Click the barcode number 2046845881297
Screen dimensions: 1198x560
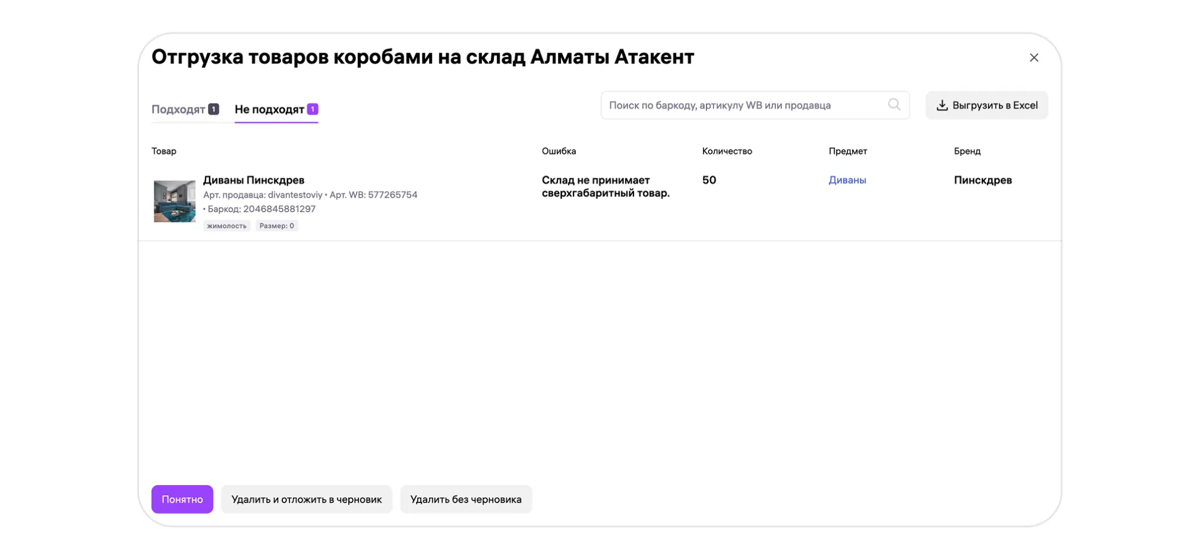[279, 209]
